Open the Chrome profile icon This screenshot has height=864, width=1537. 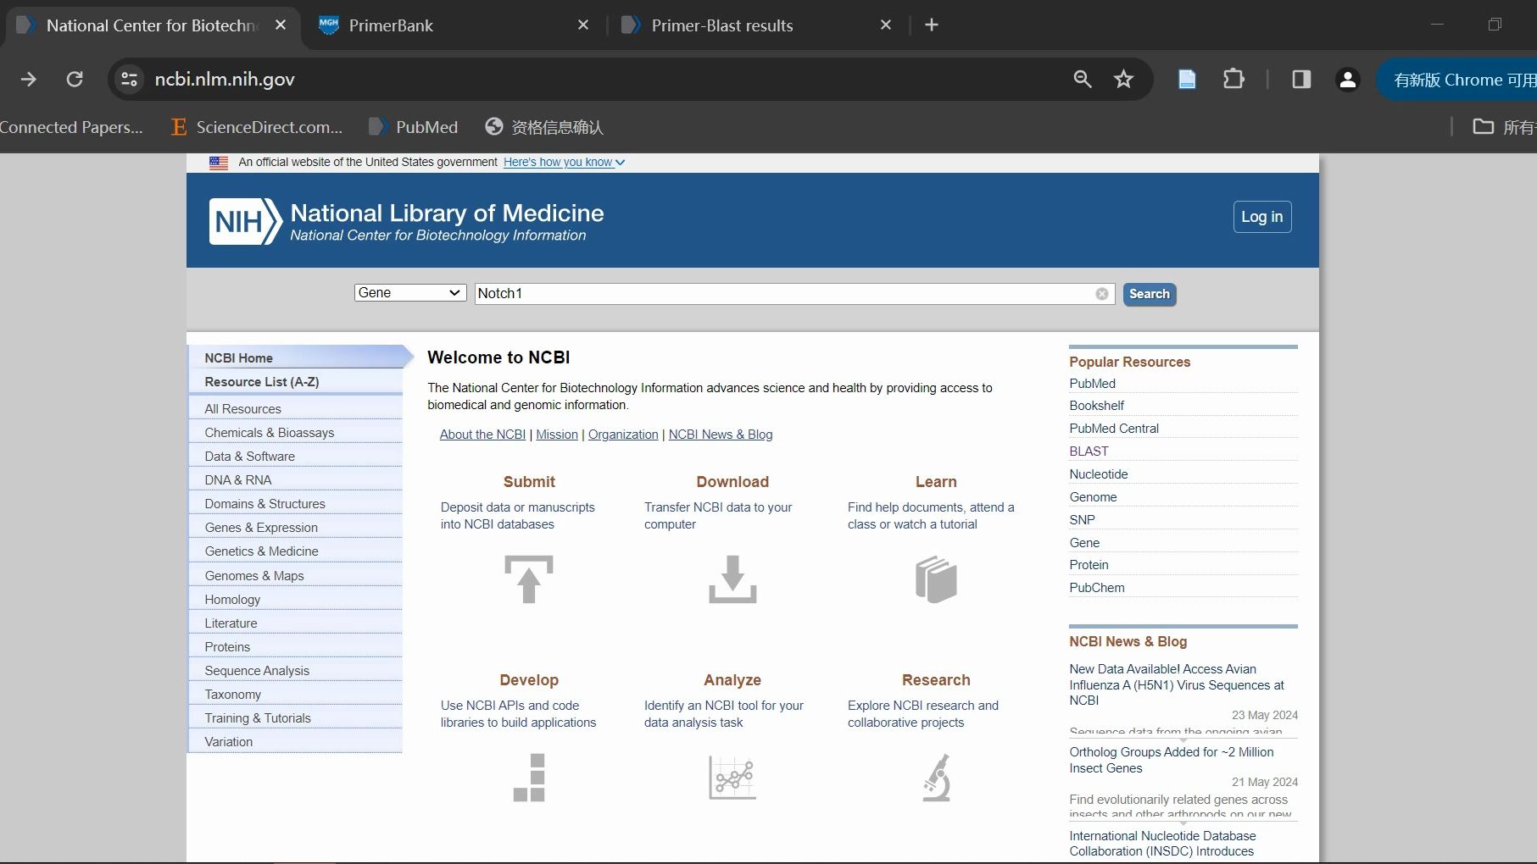coord(1347,79)
